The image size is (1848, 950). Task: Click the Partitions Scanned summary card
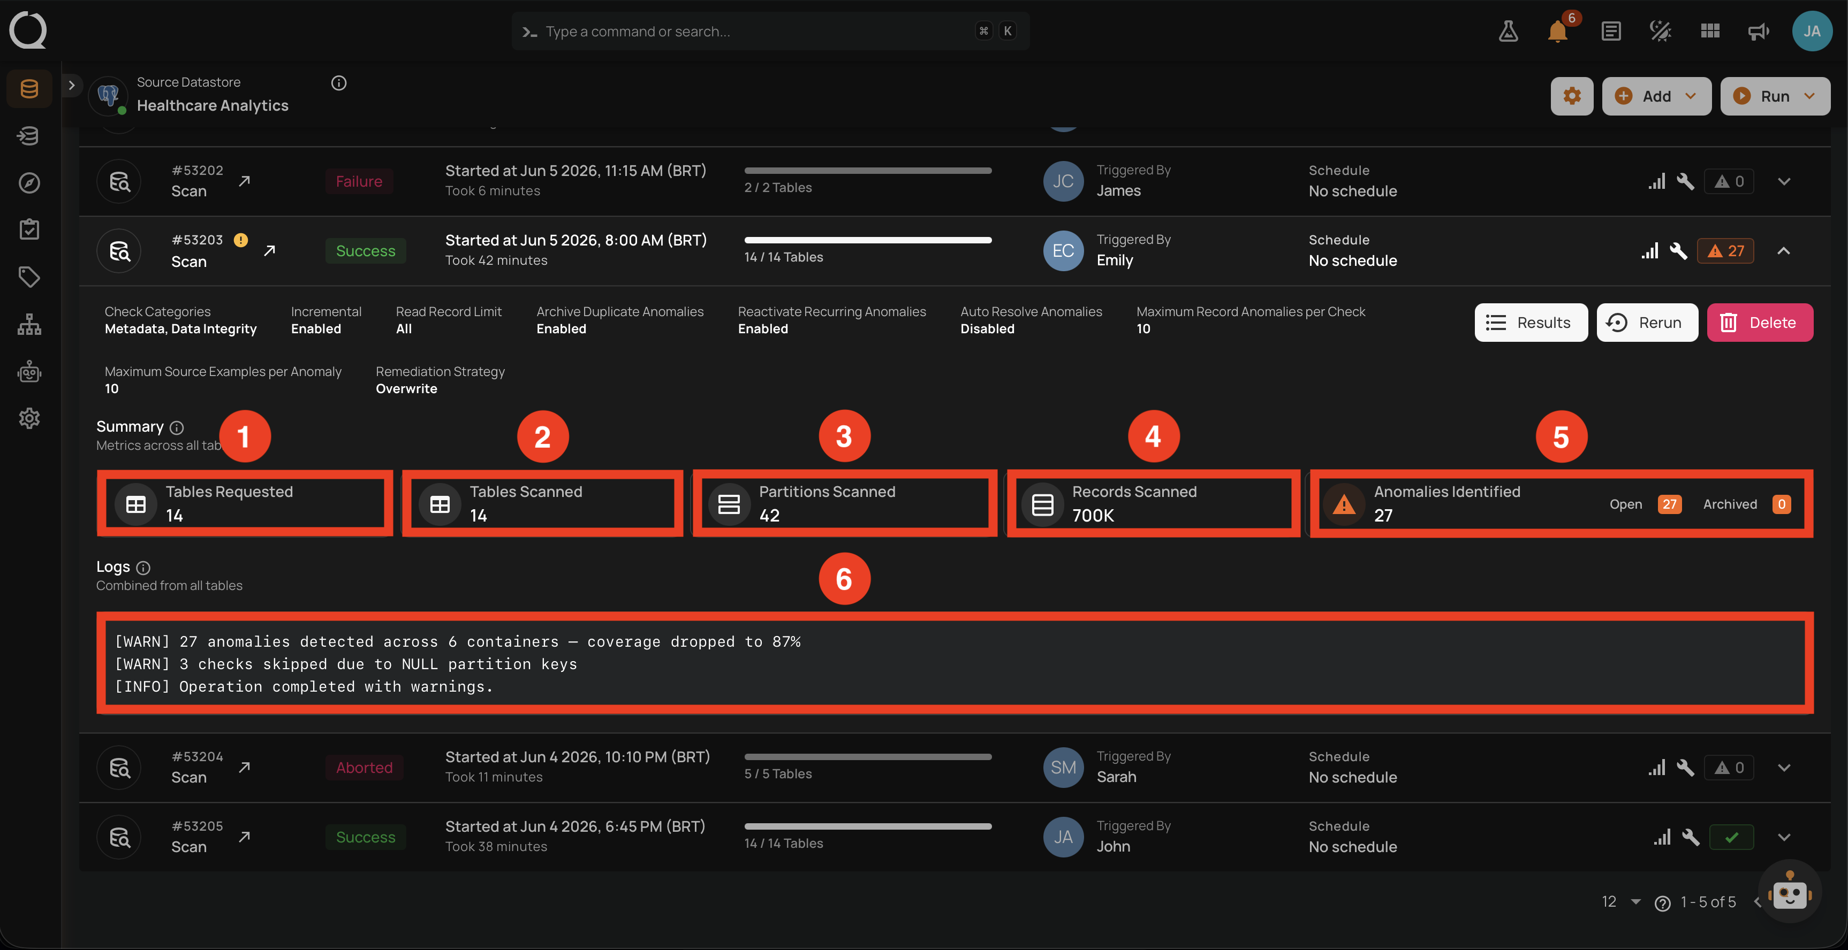845,504
